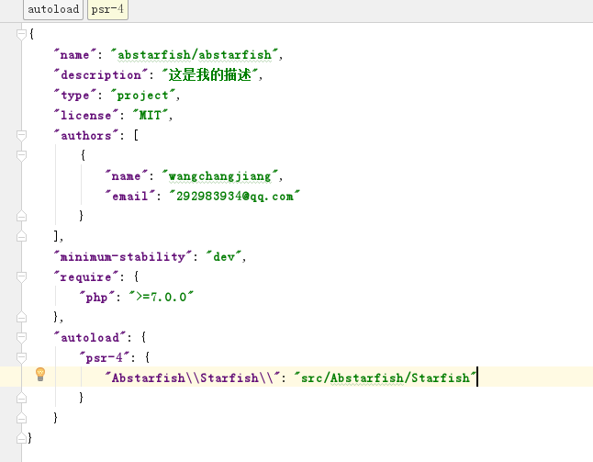Click the "dev" value
The height and width of the screenshot is (462, 593).
click(x=224, y=257)
